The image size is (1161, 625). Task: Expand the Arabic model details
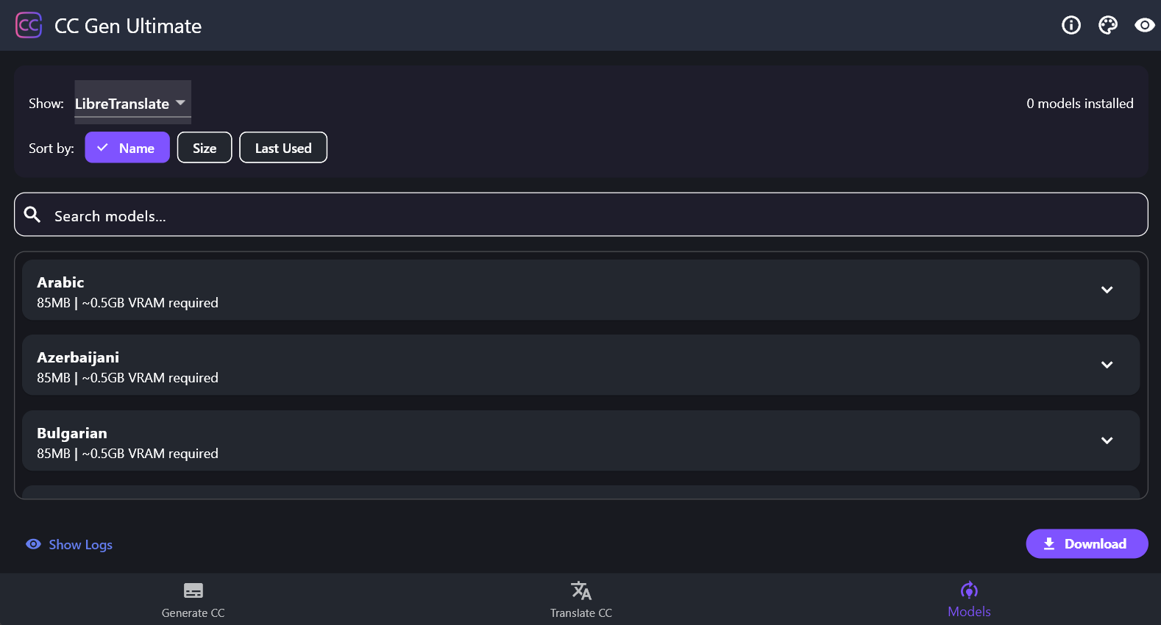coord(1107,290)
